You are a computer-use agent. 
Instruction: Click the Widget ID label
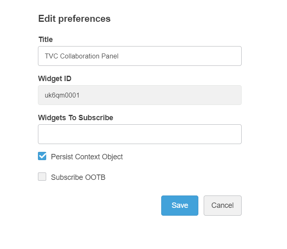54,79
